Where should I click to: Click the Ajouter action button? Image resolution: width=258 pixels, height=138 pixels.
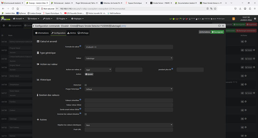point(89,74)
